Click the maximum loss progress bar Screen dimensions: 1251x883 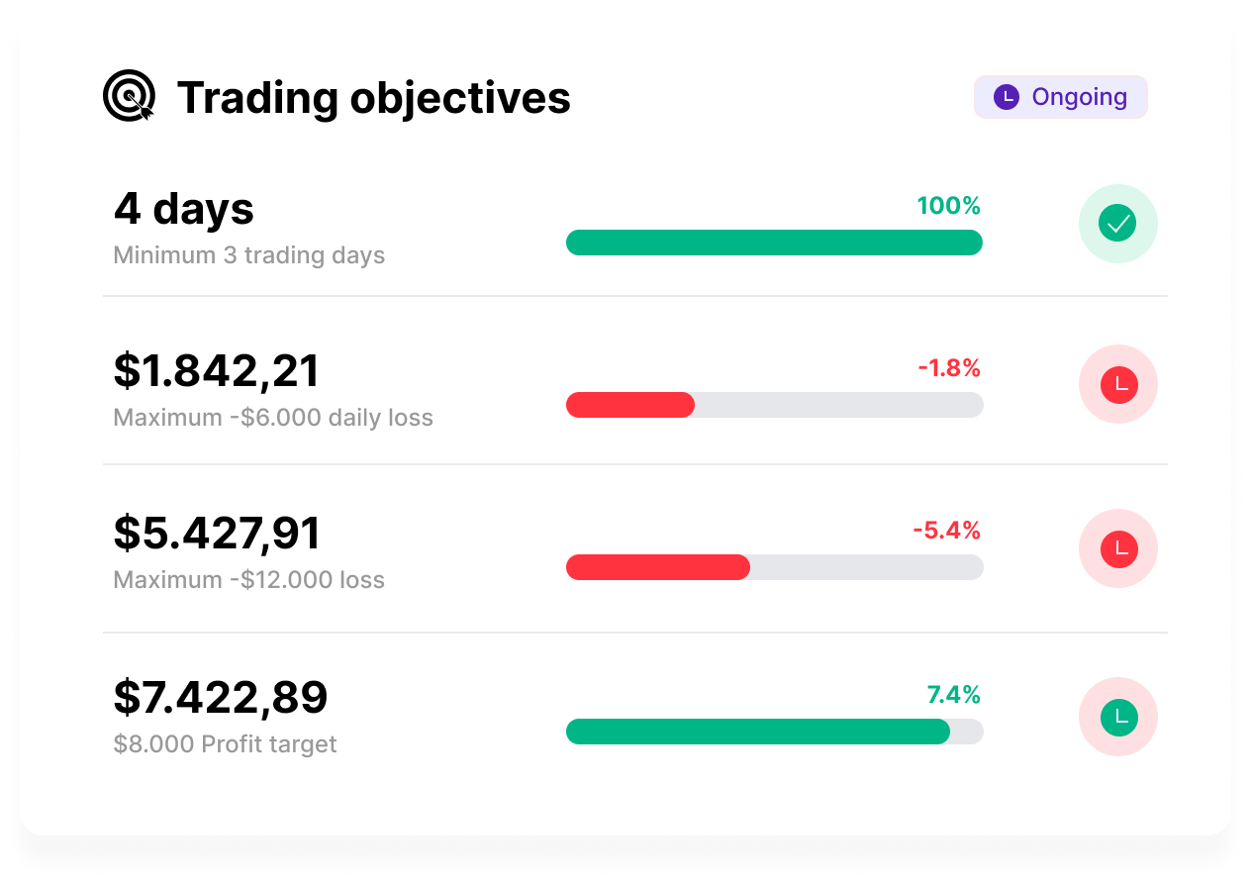773,567
